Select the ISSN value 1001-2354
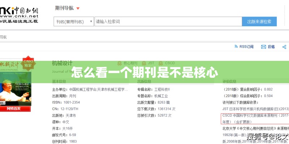Screen dimensions: 289x144 (72, 102)
